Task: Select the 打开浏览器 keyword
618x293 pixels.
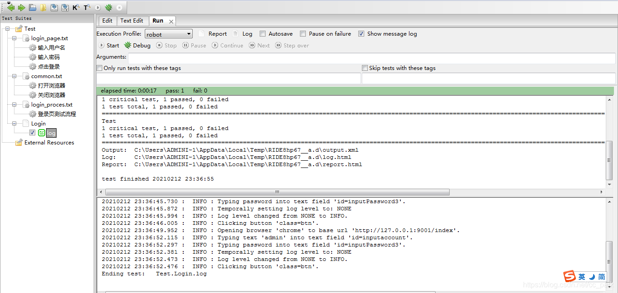Action: click(x=52, y=86)
